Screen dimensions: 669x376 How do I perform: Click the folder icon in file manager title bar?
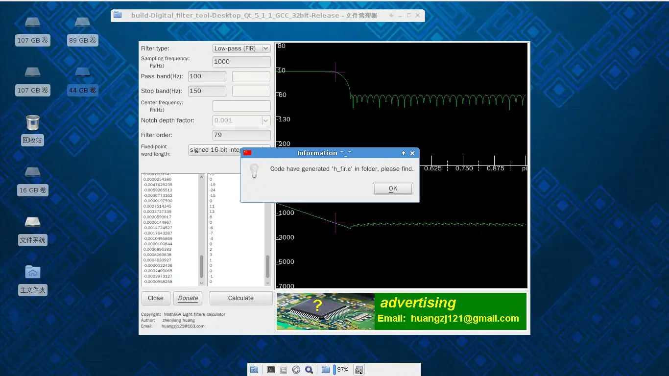pyautogui.click(x=118, y=15)
